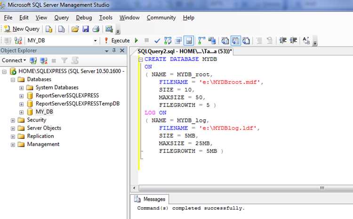Switch to the Messages tab
The image size is (353, 219).
[x=150, y=199]
